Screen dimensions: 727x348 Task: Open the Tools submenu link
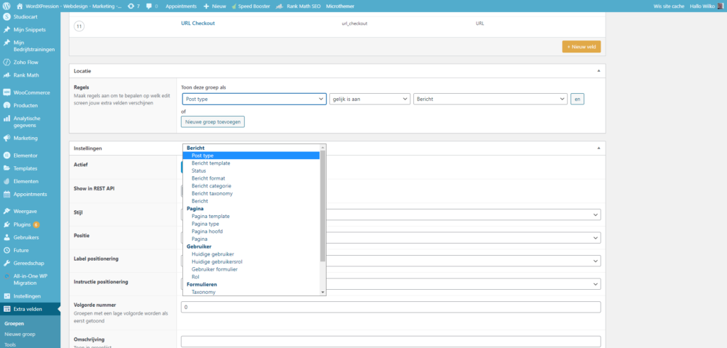pyautogui.click(x=10, y=344)
